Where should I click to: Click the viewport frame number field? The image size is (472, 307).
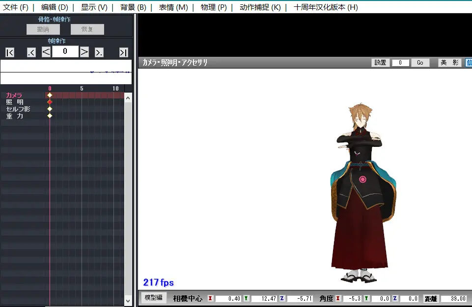tap(400, 62)
